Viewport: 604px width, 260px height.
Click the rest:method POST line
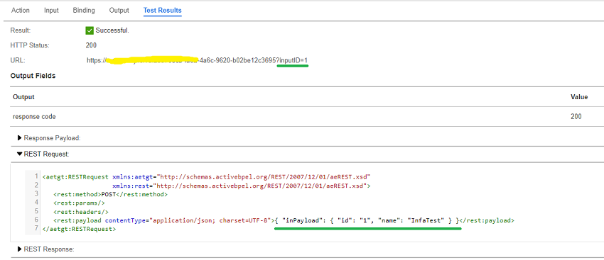coord(111,194)
